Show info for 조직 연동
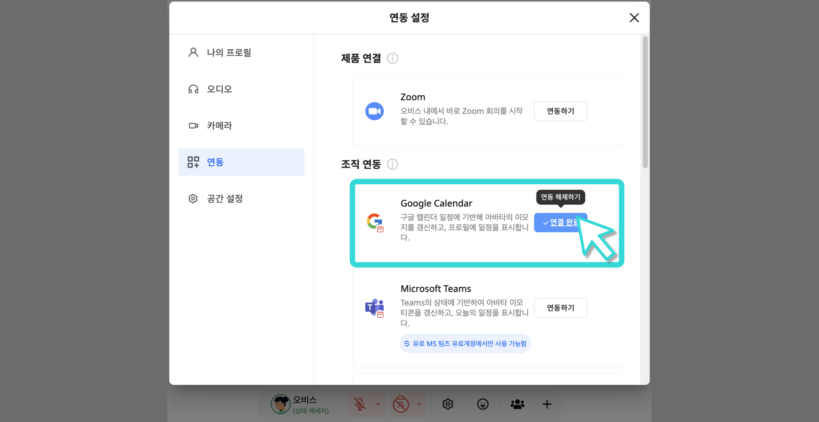The image size is (819, 422). [392, 165]
